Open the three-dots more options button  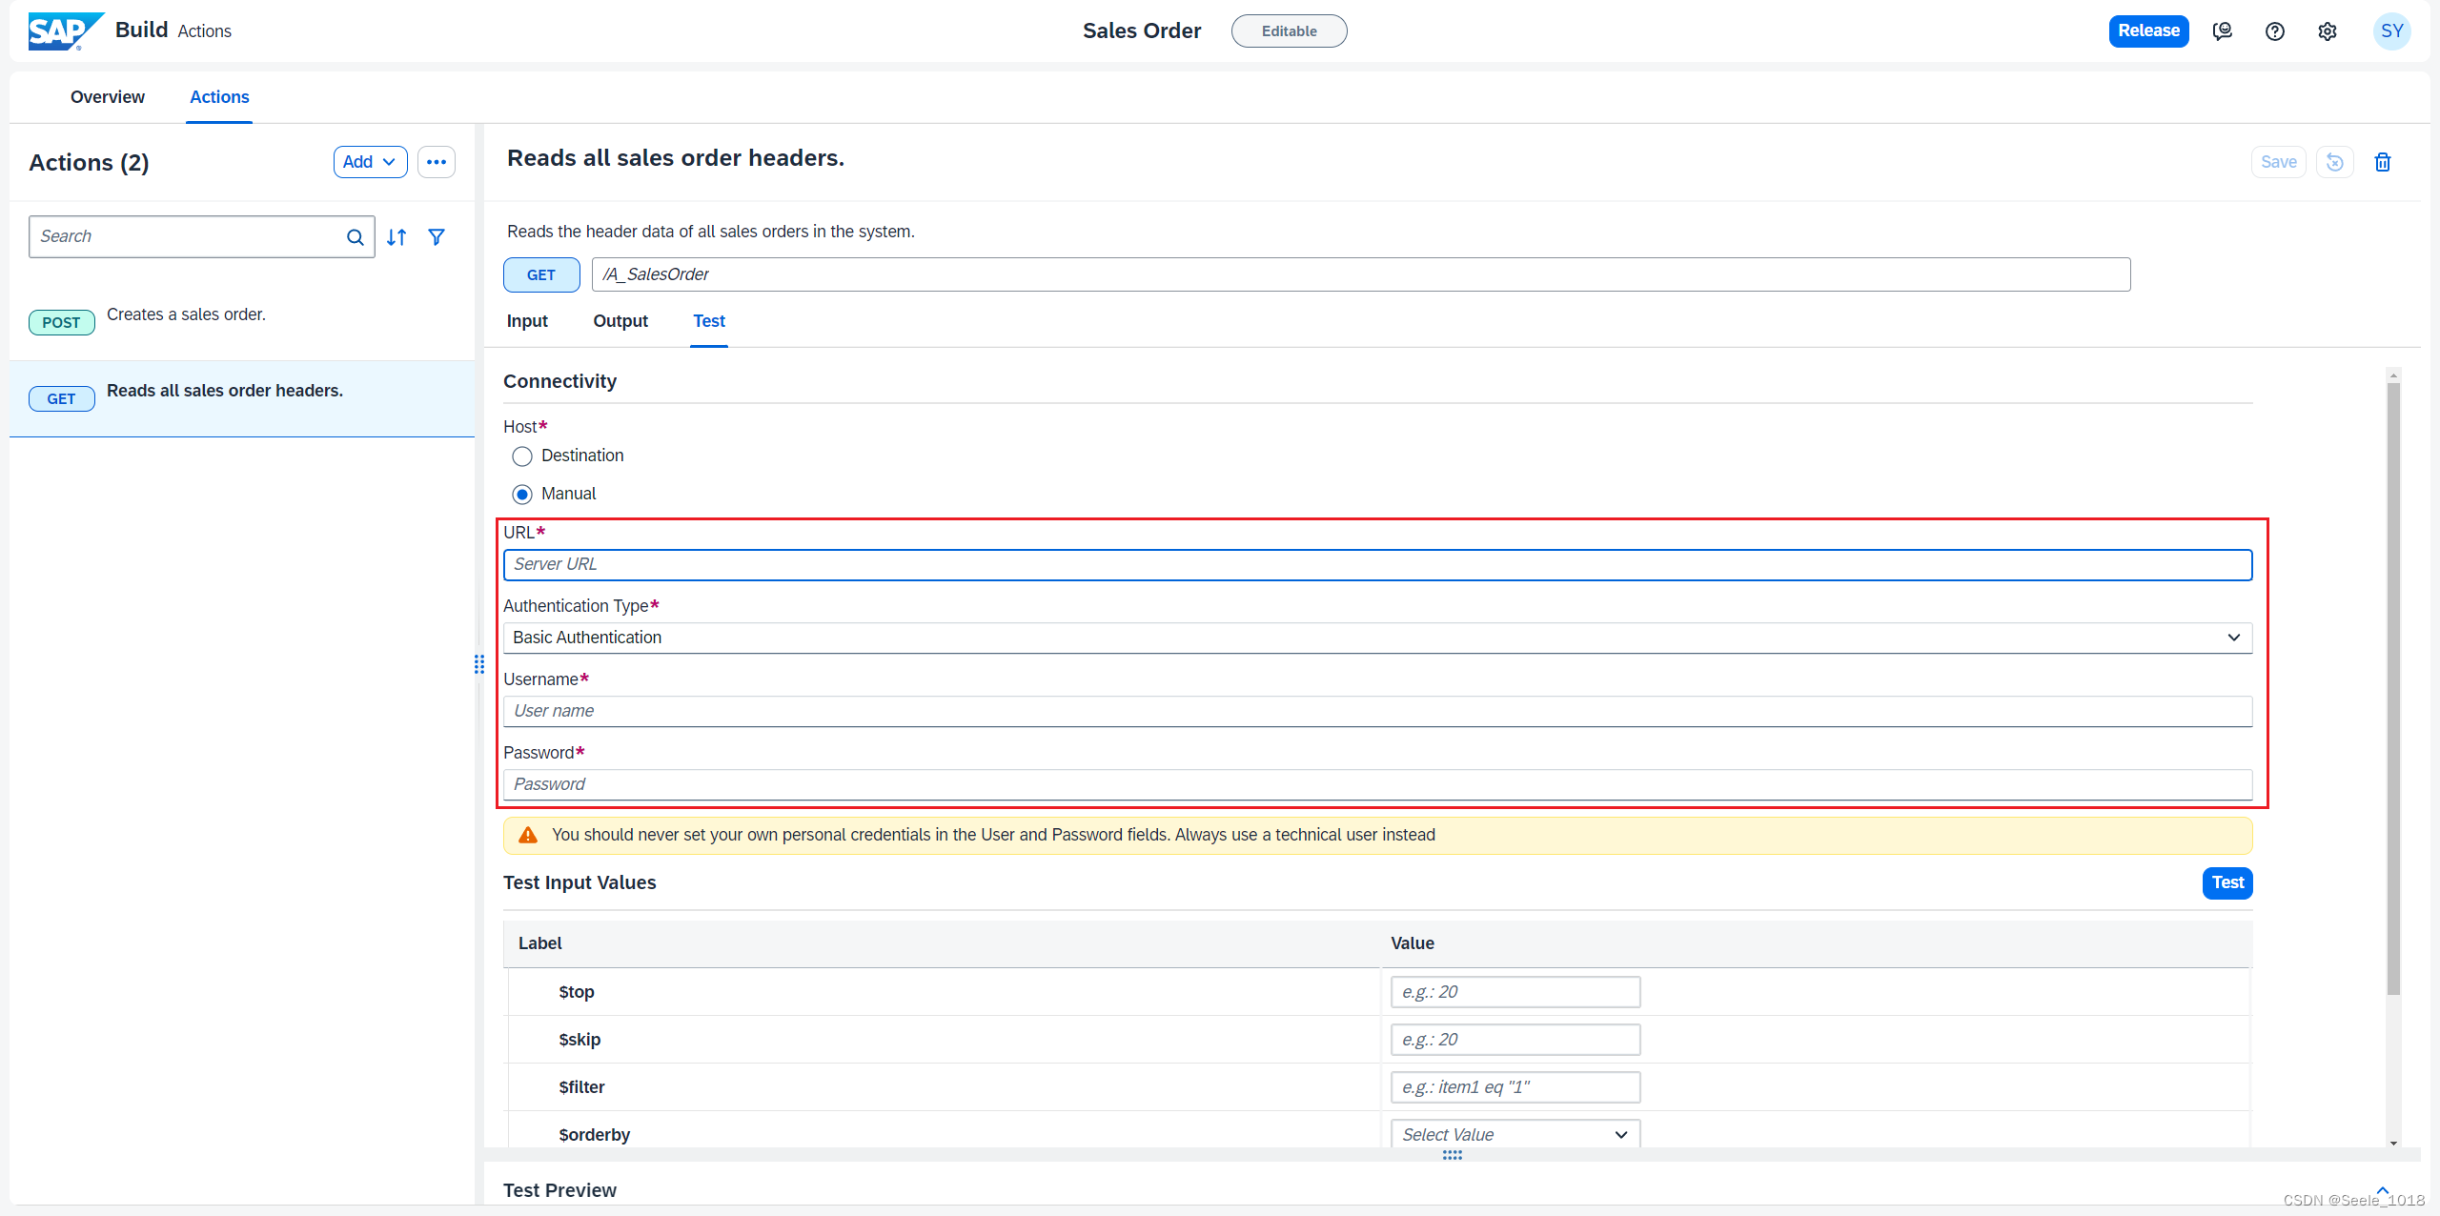tap(436, 162)
